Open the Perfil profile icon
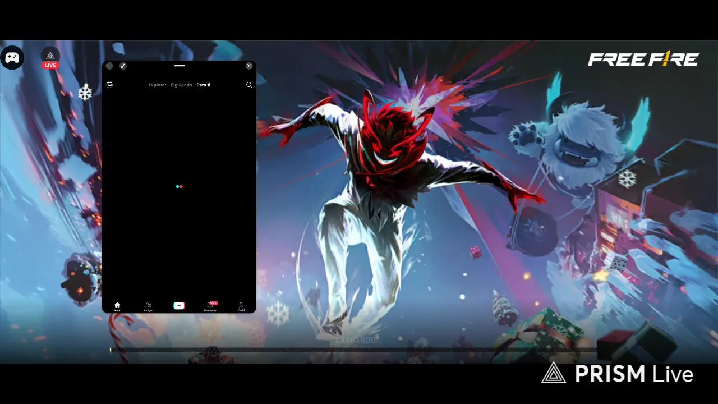Image resolution: width=718 pixels, height=404 pixels. coord(241,306)
